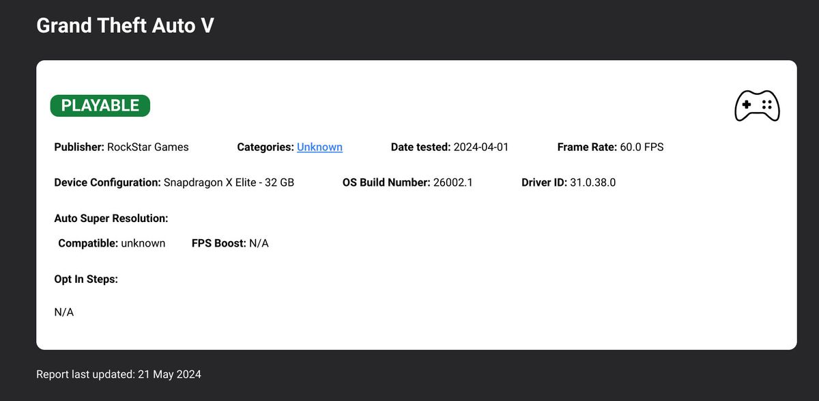Click the N/A under Opt In Steps
Viewport: 819px width, 401px height.
coord(64,312)
